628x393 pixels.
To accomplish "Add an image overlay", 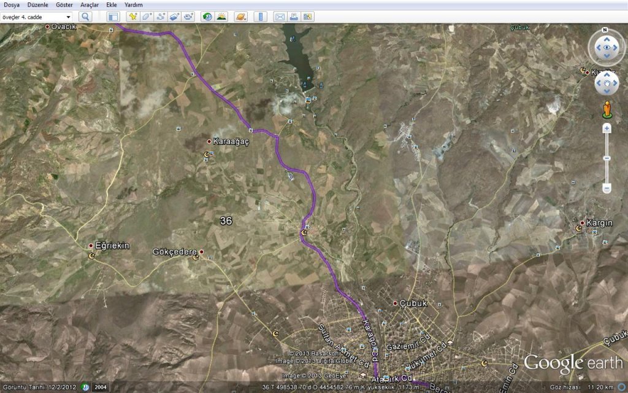I will pos(175,17).
